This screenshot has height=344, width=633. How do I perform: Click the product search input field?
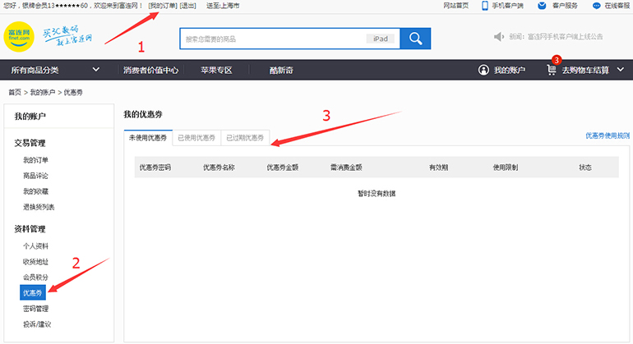tap(271, 39)
